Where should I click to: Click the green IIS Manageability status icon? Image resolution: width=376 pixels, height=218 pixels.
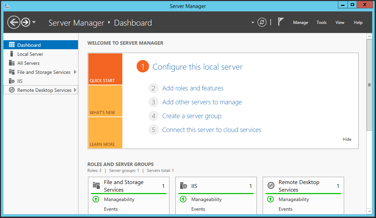tap(183, 199)
